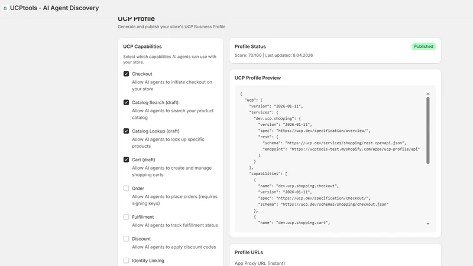
Task: Enable the Identity Linking checkbox
Action: (126, 260)
